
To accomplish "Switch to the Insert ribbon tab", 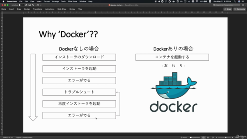I will pyautogui.click(x=12, y=9).
